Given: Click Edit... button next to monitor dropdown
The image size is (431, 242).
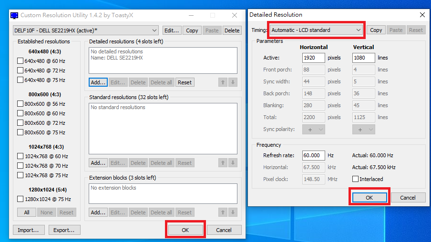Looking at the screenshot, I should click(x=172, y=30).
